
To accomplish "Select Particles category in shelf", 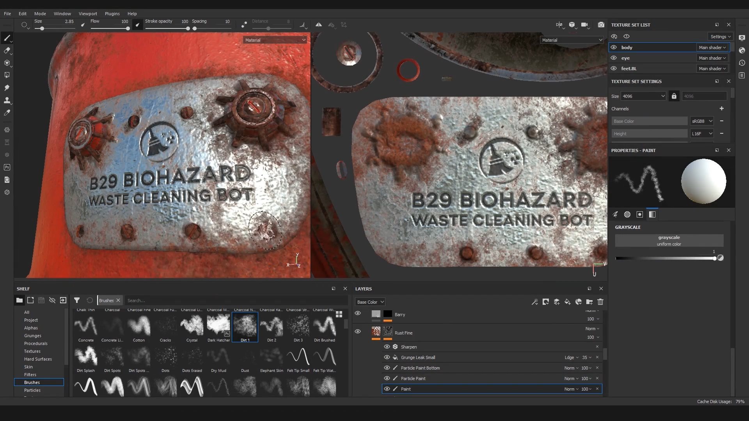I will pos(32,390).
